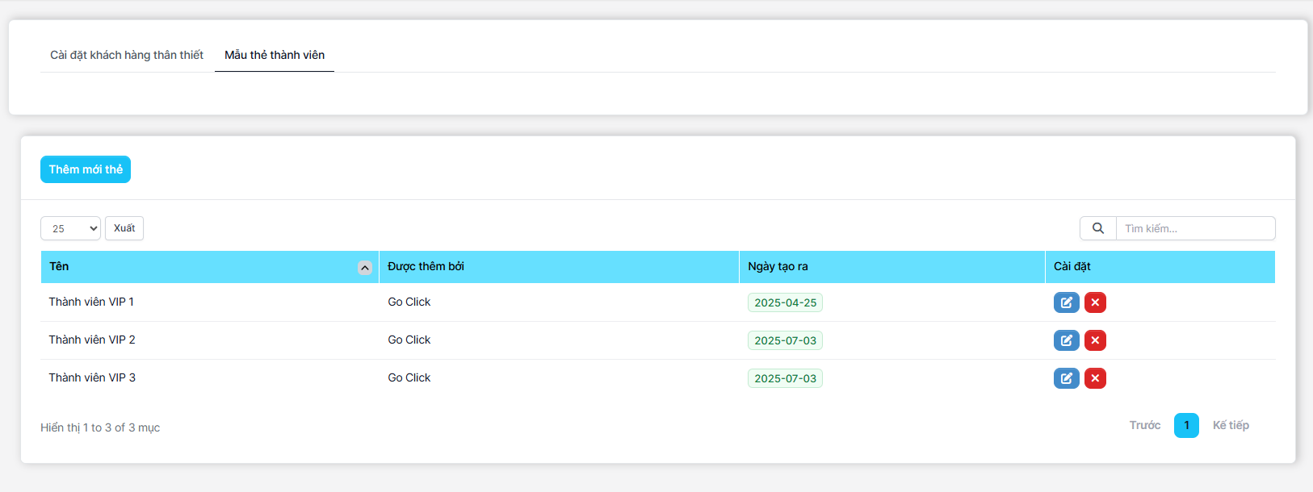Screen dimensions: 1313x492
Task: Focus the Tìm kiếm search field
Action: [1194, 228]
